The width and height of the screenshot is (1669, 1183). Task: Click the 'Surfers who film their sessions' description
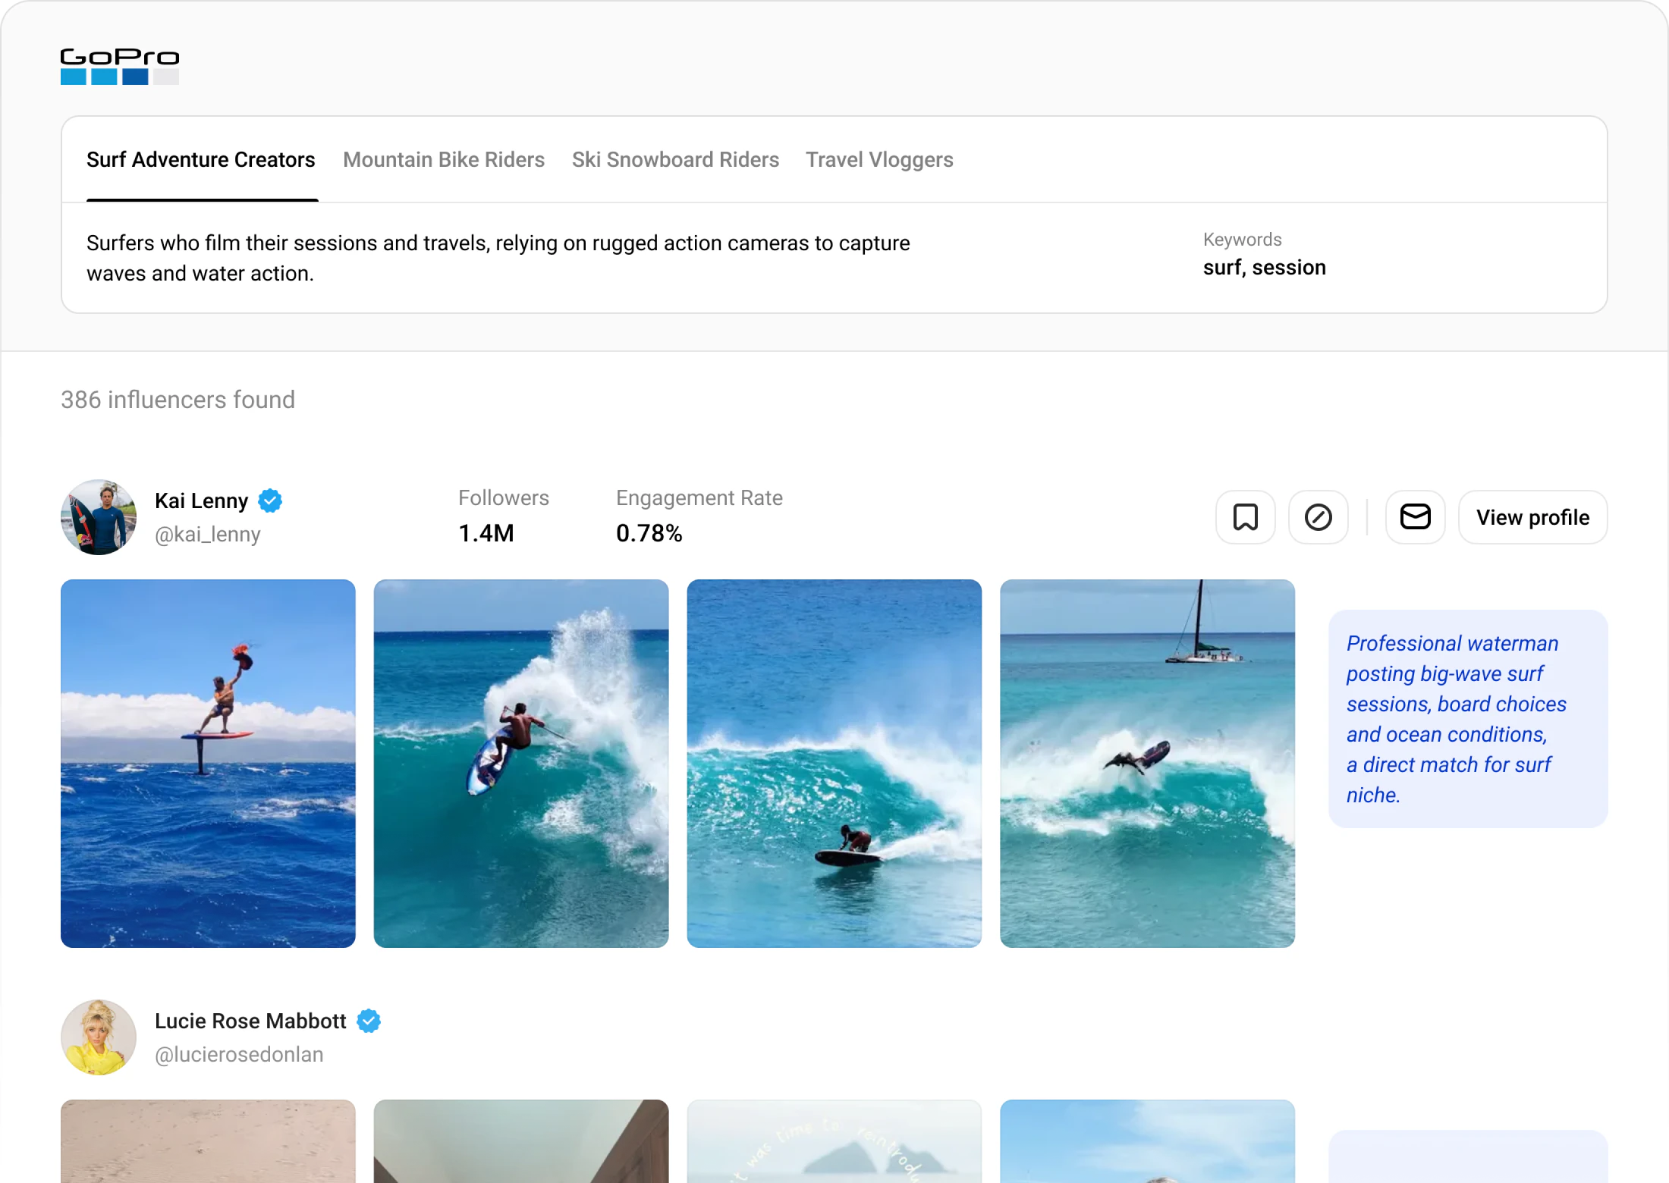click(x=498, y=258)
